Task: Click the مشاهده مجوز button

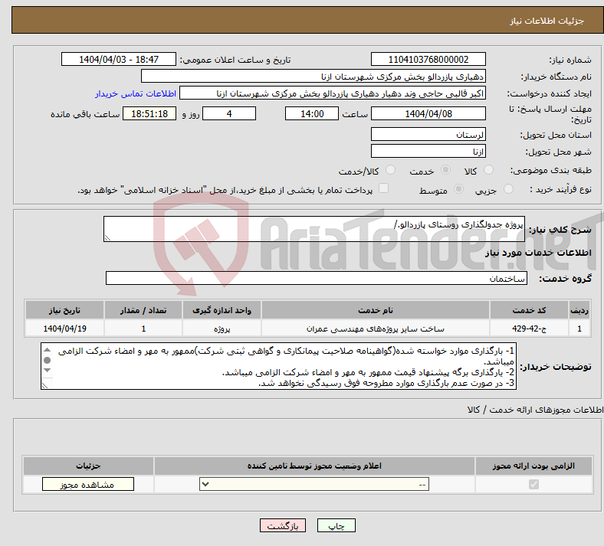Action: tap(88, 485)
